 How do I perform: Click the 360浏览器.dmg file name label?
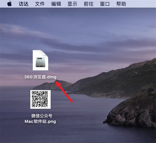pos(40,77)
